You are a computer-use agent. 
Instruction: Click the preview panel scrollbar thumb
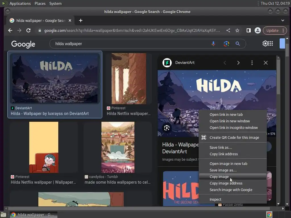[x=278, y=77]
